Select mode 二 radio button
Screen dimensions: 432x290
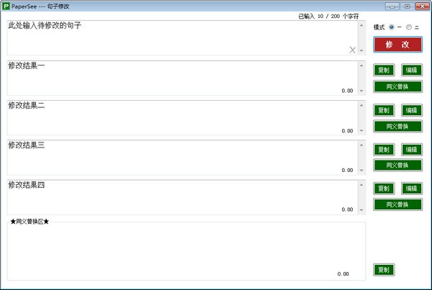(409, 27)
